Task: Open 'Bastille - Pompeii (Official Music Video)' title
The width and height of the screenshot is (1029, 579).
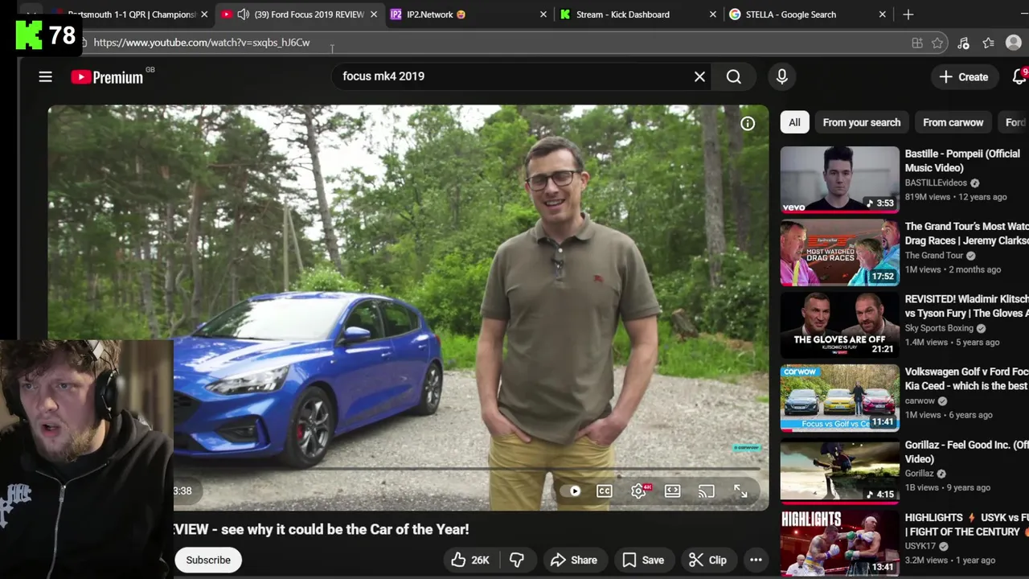Action: (x=962, y=161)
